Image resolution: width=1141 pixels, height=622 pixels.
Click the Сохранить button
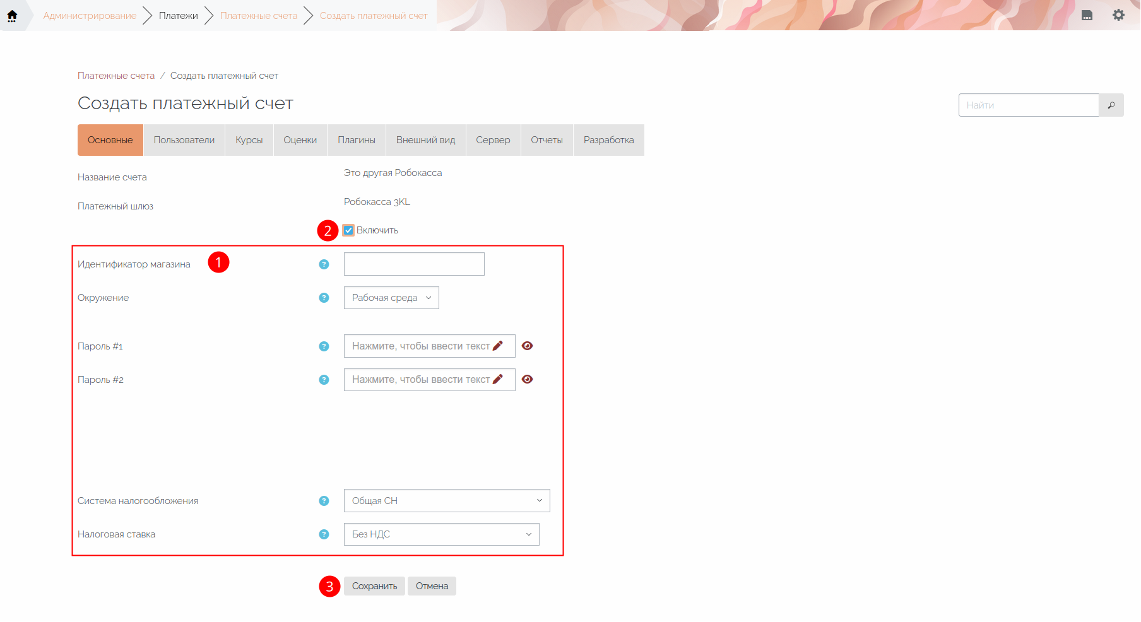374,586
